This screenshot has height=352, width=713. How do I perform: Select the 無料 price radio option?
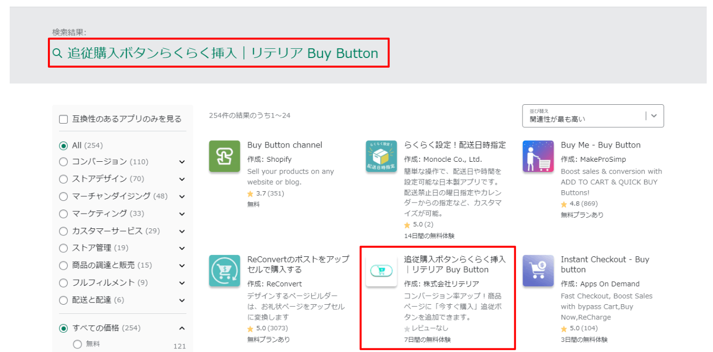click(77, 344)
